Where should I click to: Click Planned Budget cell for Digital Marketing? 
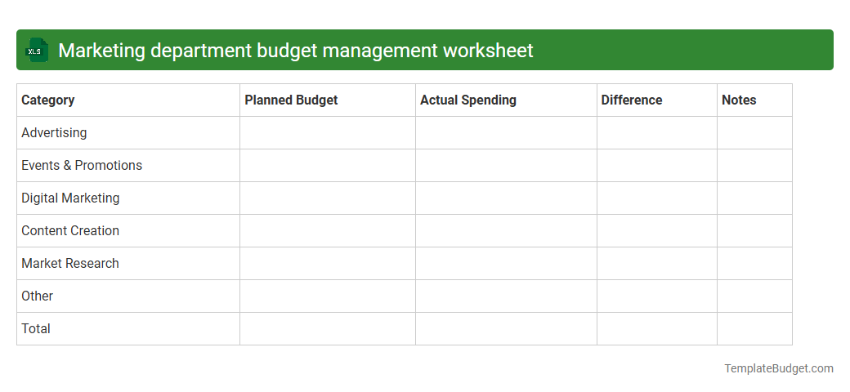click(x=328, y=198)
